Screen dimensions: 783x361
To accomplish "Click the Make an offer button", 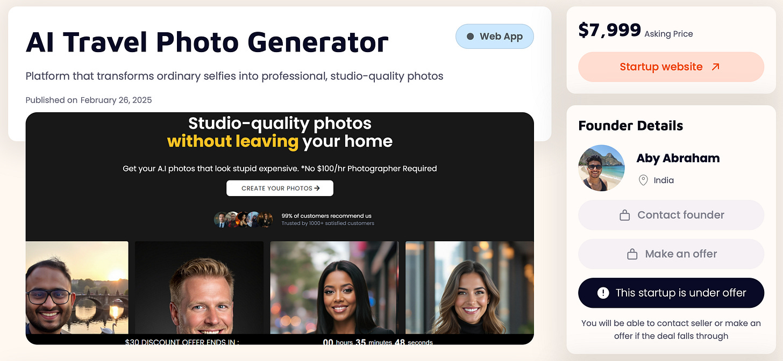I will [671, 254].
